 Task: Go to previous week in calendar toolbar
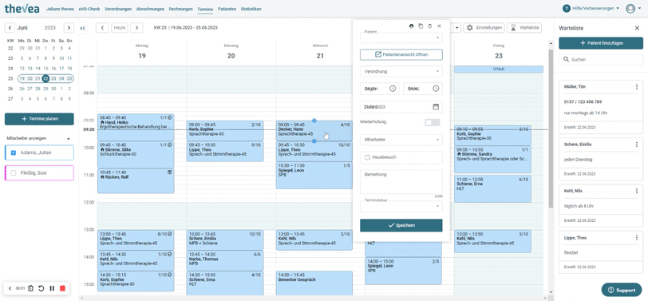(102, 28)
